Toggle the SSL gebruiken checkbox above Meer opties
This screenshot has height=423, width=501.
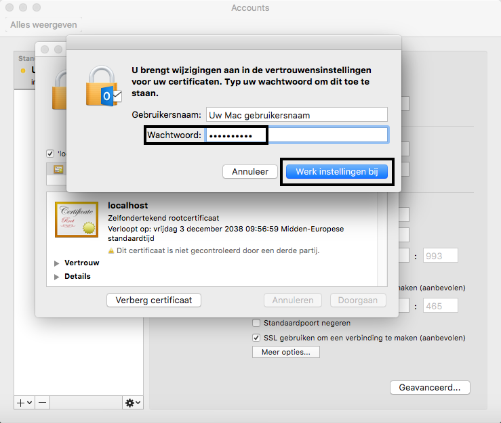click(256, 338)
